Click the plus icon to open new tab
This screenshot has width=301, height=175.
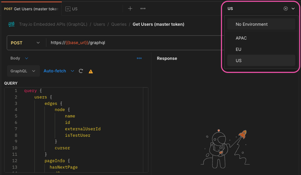(130, 9)
